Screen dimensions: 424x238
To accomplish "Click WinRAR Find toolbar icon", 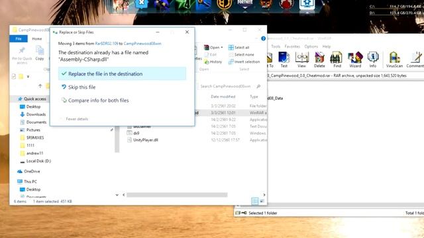I will (337, 59).
